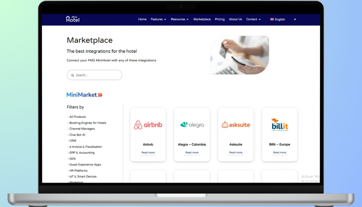The height and width of the screenshot is (207, 362).
Task: Click Read more under Asksuite
Action: coord(236,152)
